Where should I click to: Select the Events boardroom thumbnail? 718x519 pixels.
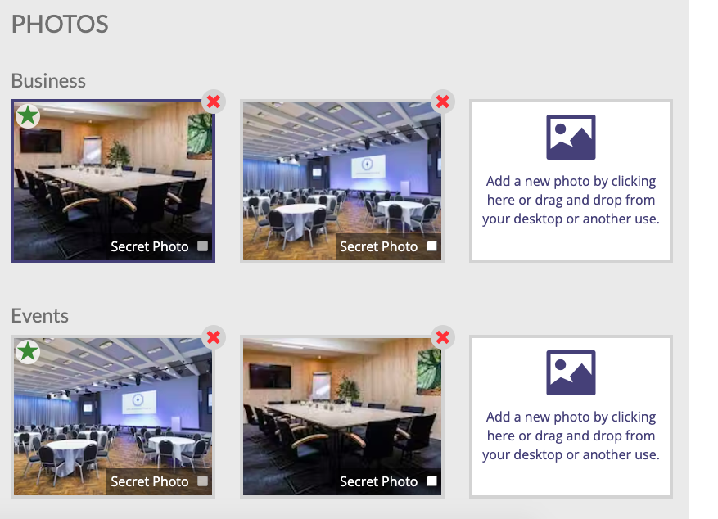point(342,417)
